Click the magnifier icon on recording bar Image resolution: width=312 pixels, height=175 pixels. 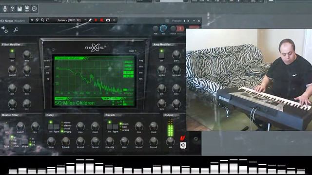pos(42,20)
